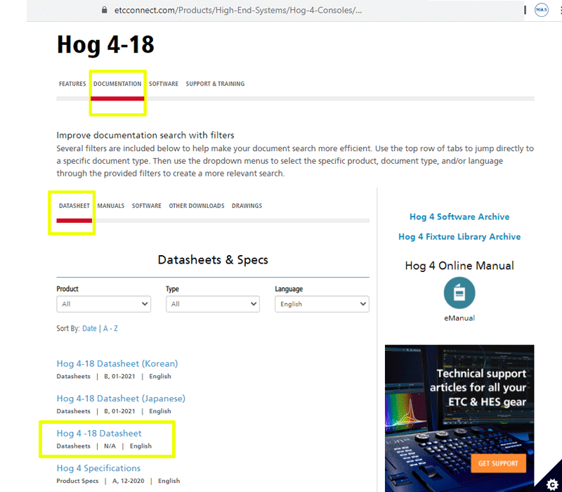This screenshot has height=492, width=562.
Task: Open the top Software tab beside Documentation
Action: pos(164,84)
